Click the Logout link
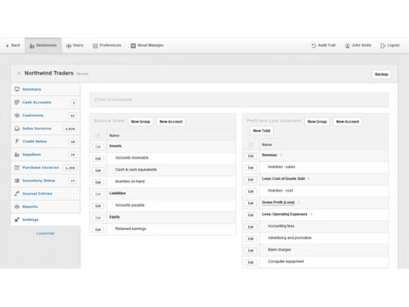 click(x=390, y=45)
